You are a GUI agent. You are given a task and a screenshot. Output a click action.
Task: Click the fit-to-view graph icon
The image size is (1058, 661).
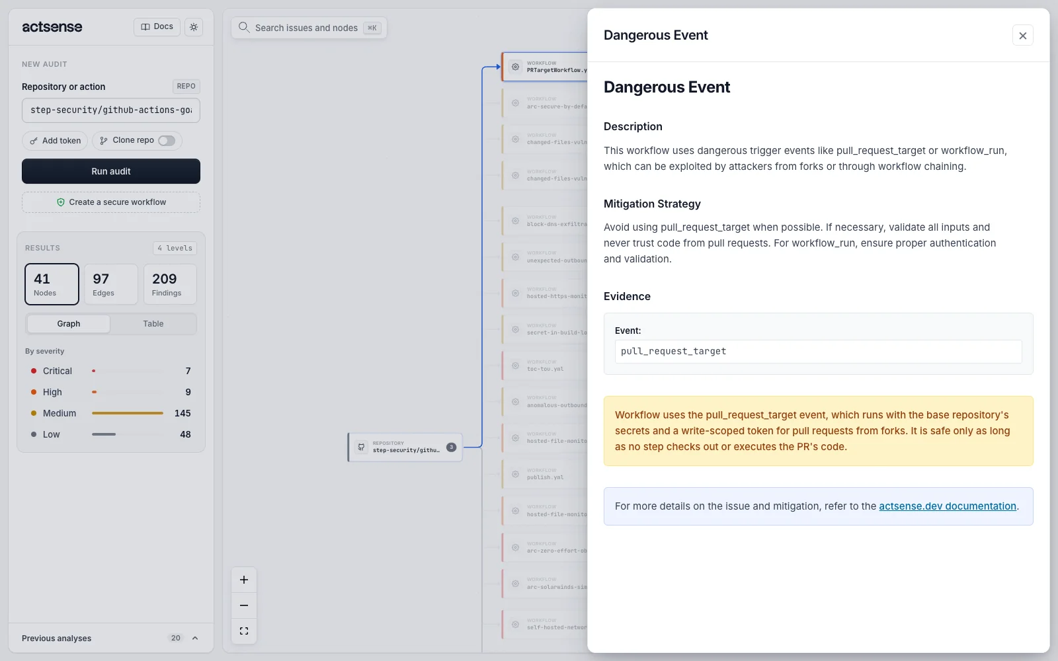point(244,631)
